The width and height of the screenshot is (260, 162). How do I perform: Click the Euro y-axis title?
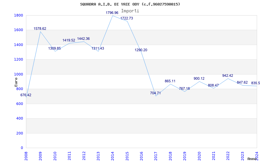(x=16, y=82)
